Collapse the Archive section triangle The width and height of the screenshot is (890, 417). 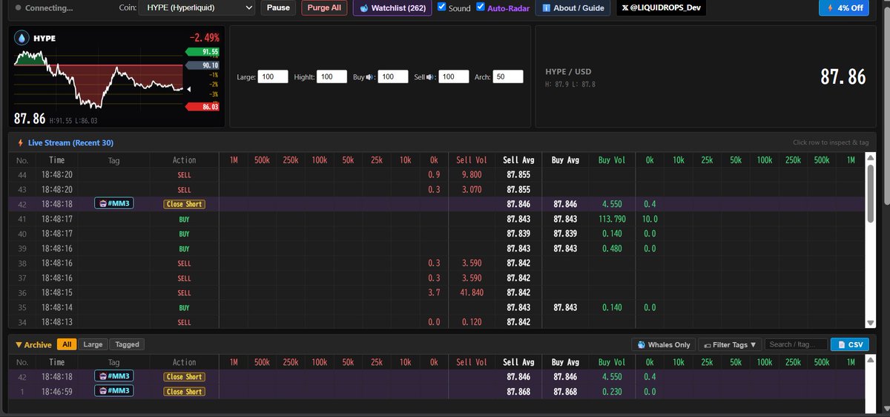(19, 344)
